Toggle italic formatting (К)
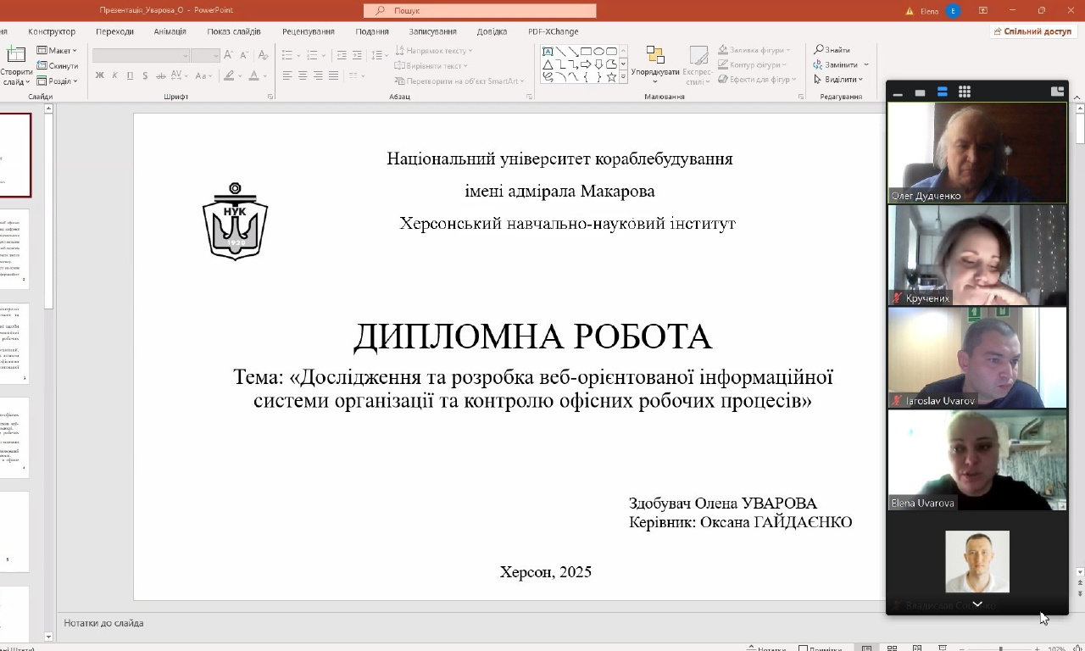The height and width of the screenshot is (651, 1085). click(114, 75)
